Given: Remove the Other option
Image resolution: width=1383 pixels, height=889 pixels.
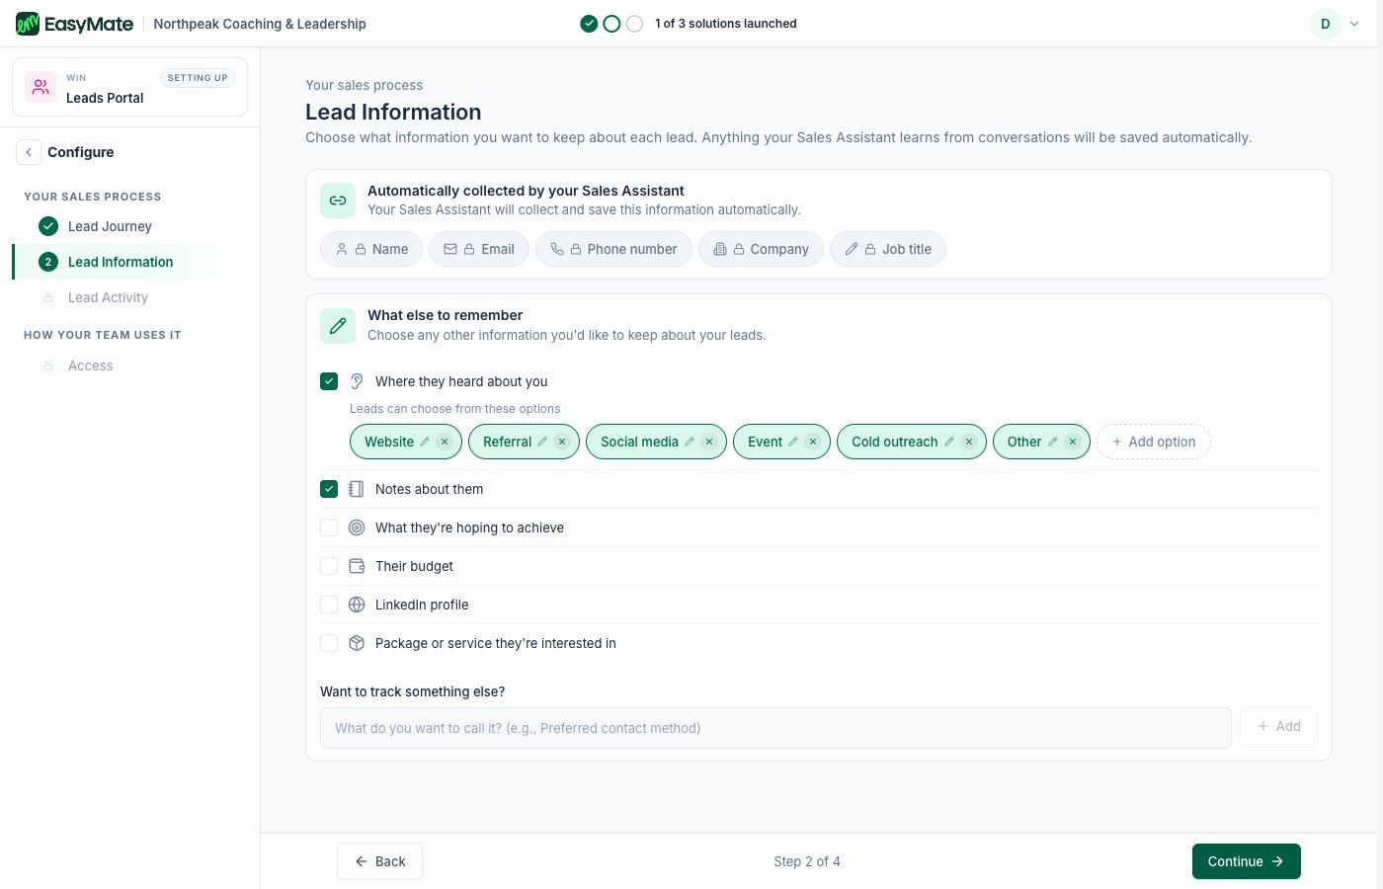Looking at the screenshot, I should click(x=1073, y=442).
